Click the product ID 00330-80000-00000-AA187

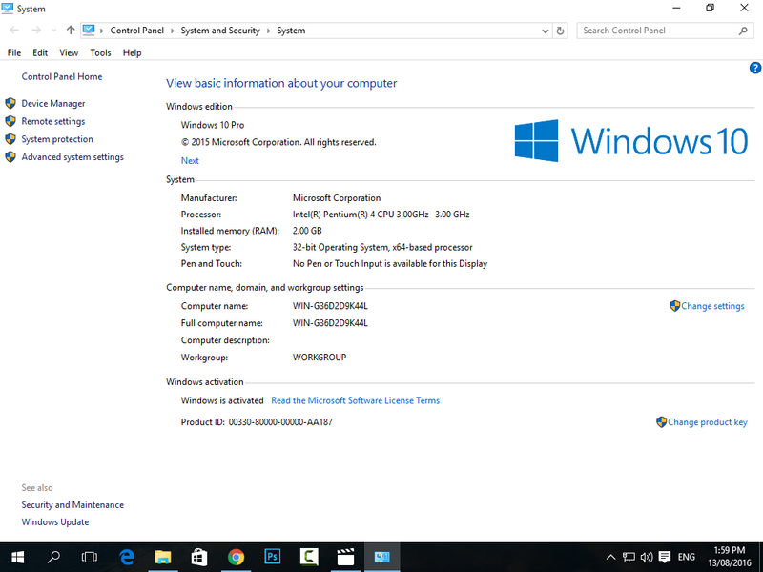tap(280, 422)
